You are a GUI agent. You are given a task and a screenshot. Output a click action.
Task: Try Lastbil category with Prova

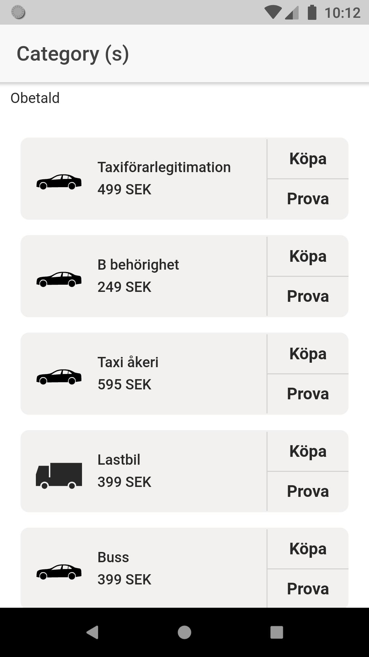coord(308,491)
